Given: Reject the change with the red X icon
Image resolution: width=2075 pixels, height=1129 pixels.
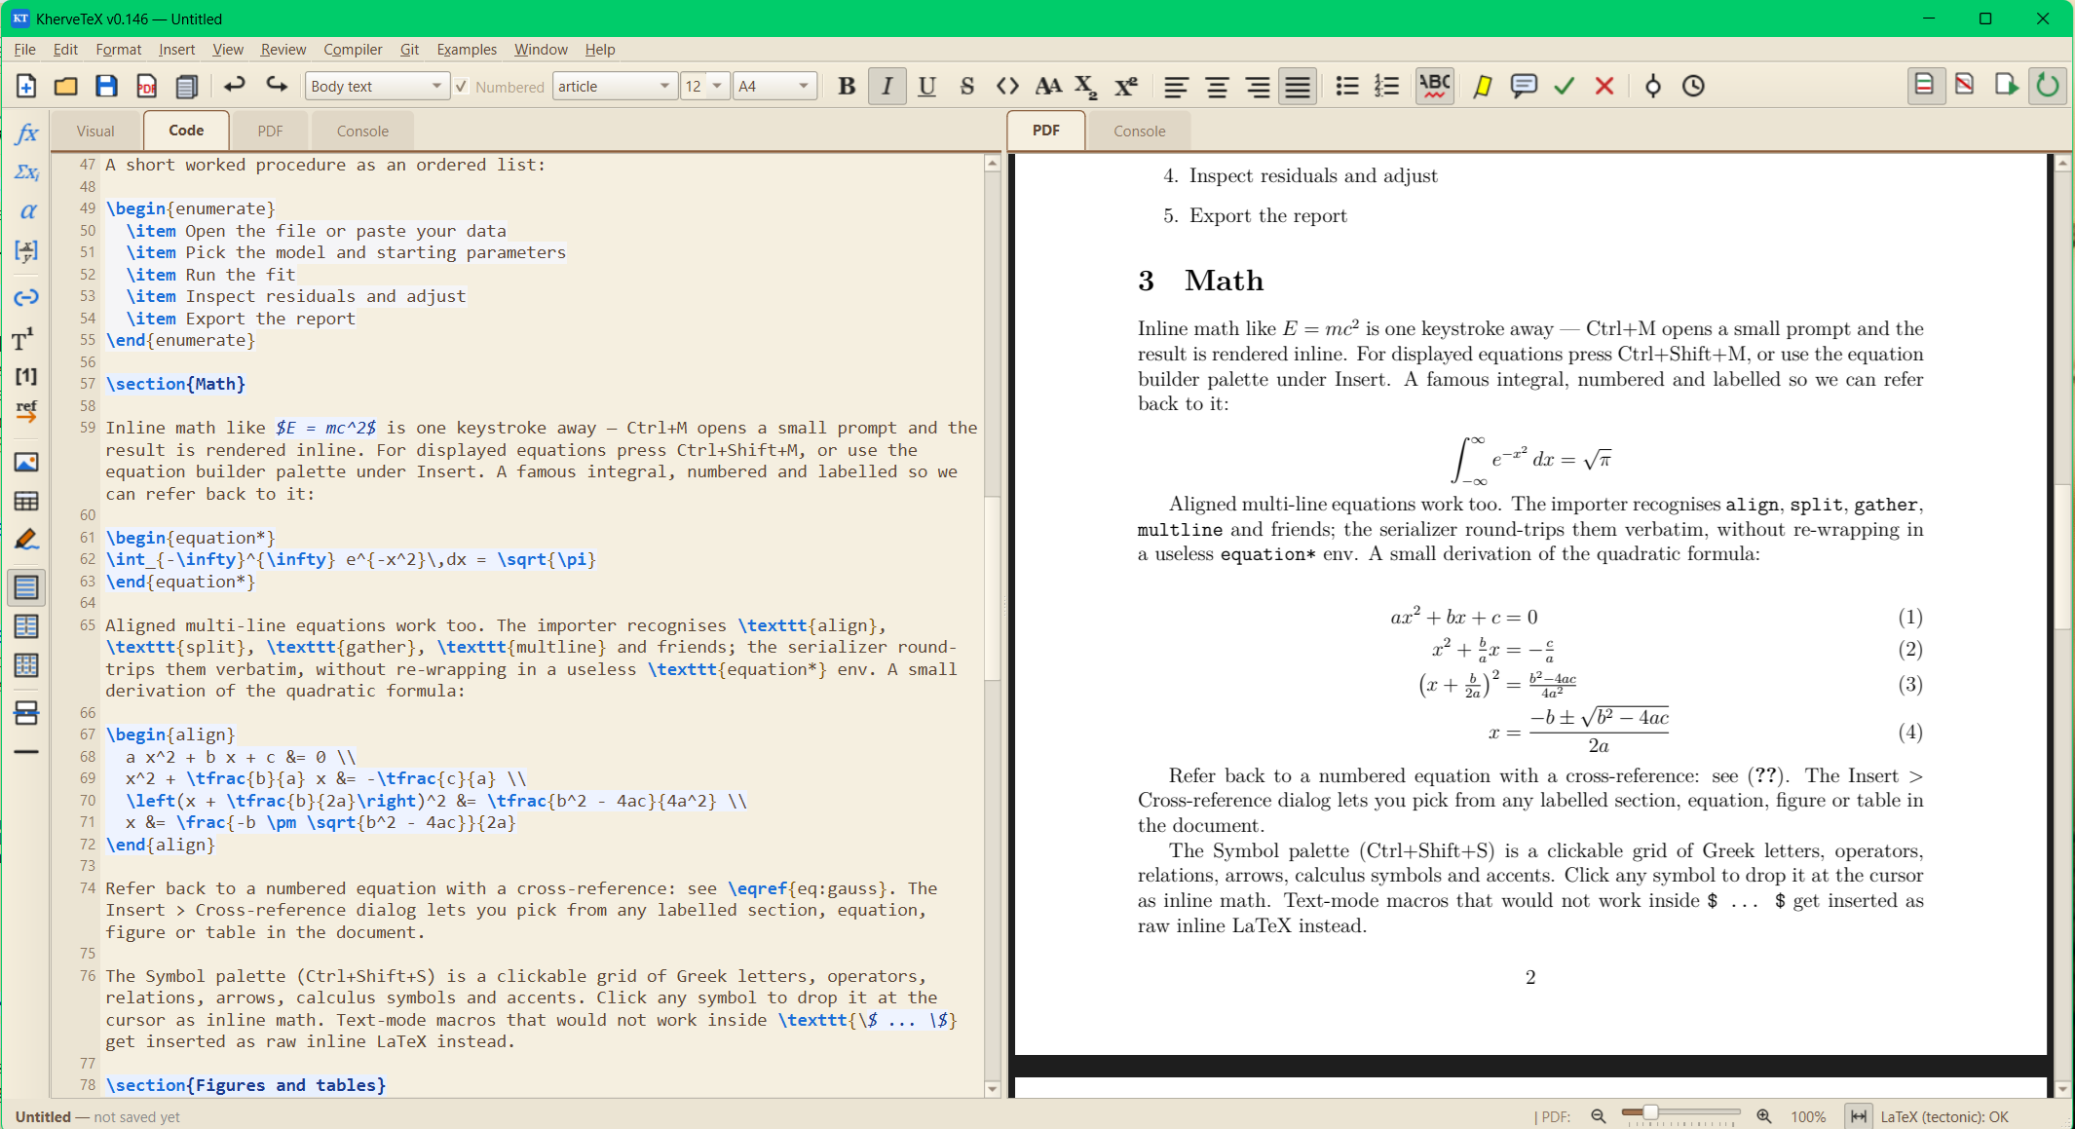Looking at the screenshot, I should 1604,87.
